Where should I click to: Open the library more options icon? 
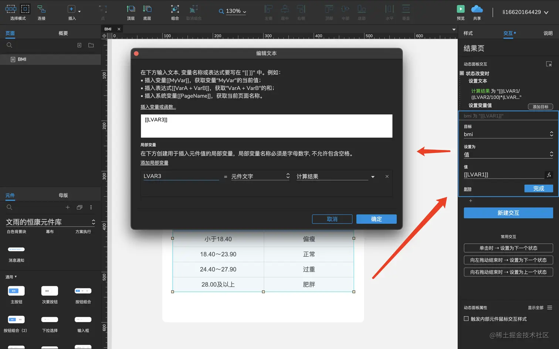[x=91, y=207]
